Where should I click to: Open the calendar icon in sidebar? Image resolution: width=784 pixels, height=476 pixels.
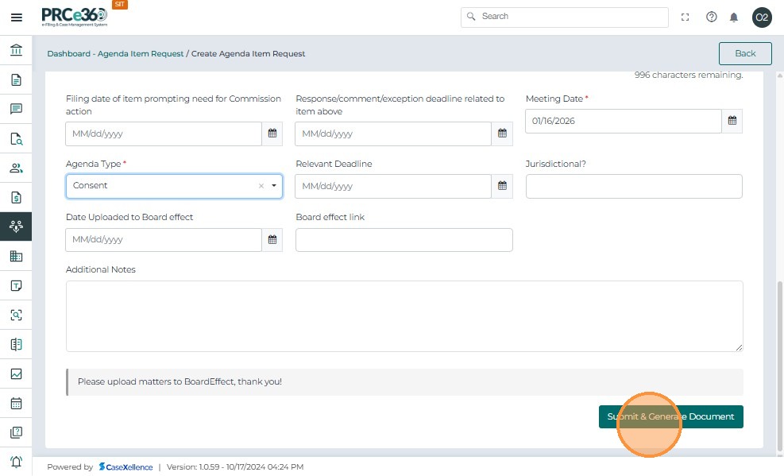tap(16, 403)
